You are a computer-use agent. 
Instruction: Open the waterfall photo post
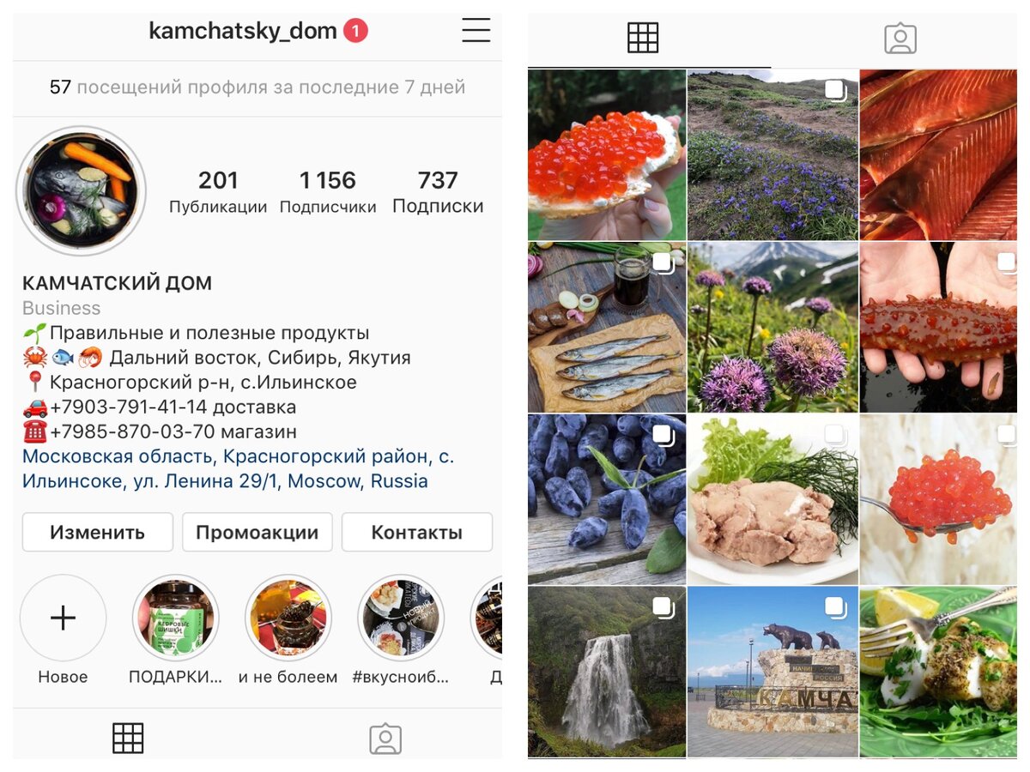coord(607,672)
